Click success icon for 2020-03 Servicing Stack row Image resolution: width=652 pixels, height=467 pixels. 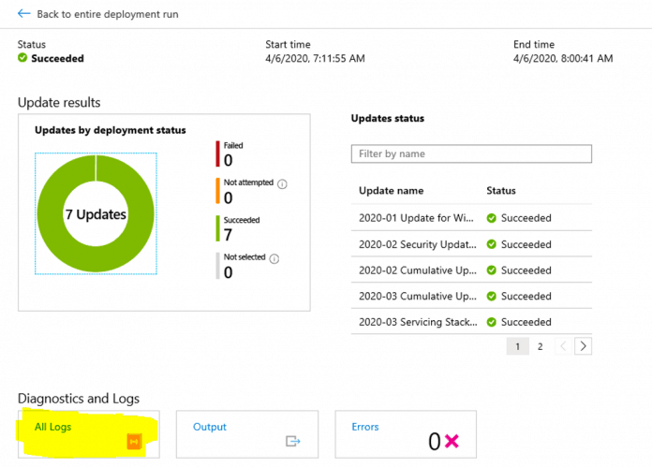coord(492,322)
